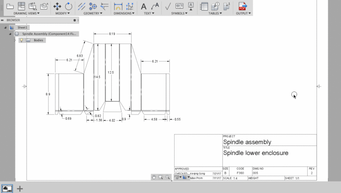
Task: Select the Balloon tool
Action: pos(215,6)
